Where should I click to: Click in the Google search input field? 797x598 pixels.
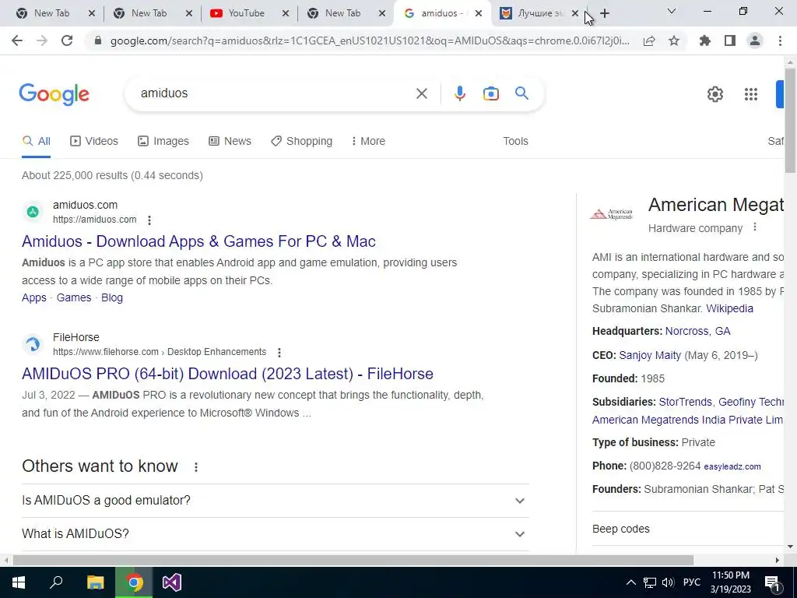[275, 93]
